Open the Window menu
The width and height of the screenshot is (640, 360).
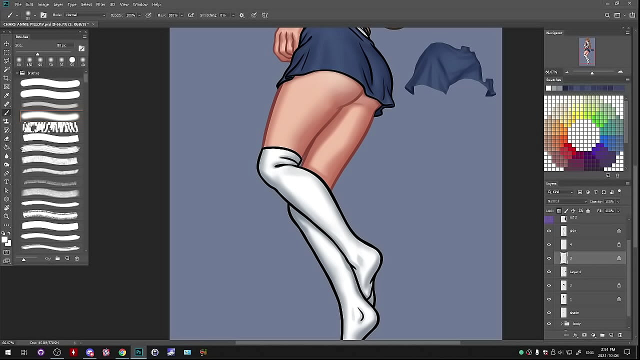point(140,4)
